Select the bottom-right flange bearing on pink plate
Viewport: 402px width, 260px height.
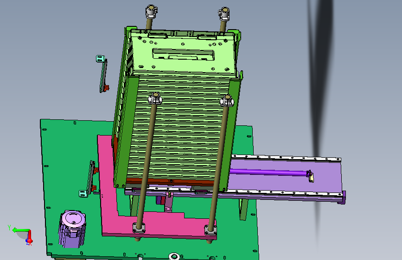coord(211,230)
